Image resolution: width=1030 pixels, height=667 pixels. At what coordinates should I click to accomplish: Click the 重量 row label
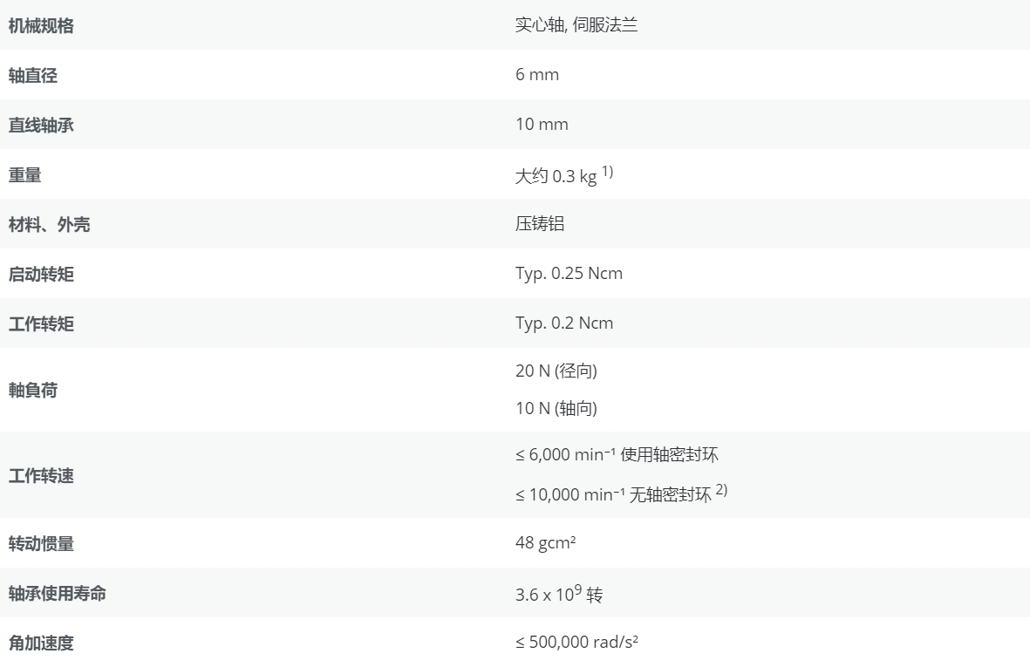coord(24,175)
